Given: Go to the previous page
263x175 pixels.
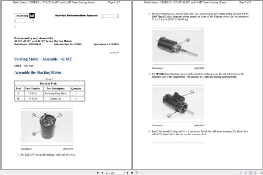Looking at the screenshot, I should coord(102,173).
